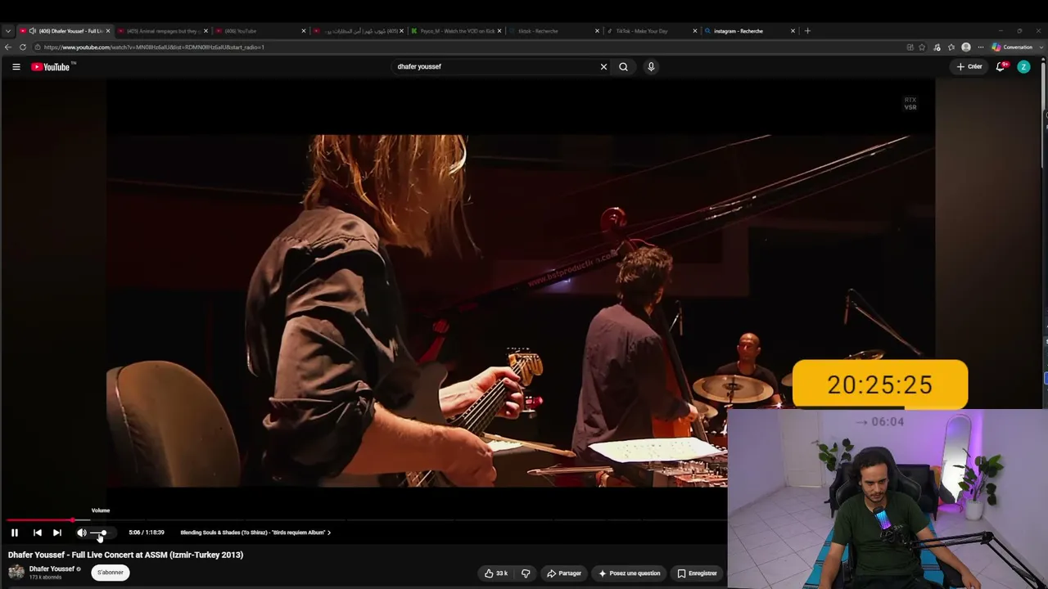Mute the video with the speaker icon
The height and width of the screenshot is (589, 1048).
pos(81,533)
